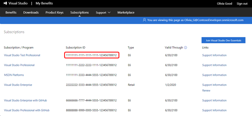The height and width of the screenshot is (116, 252).
Task: Select subscription ID 11111111-1111-1111-1111-123456789012
Action: (91, 55)
